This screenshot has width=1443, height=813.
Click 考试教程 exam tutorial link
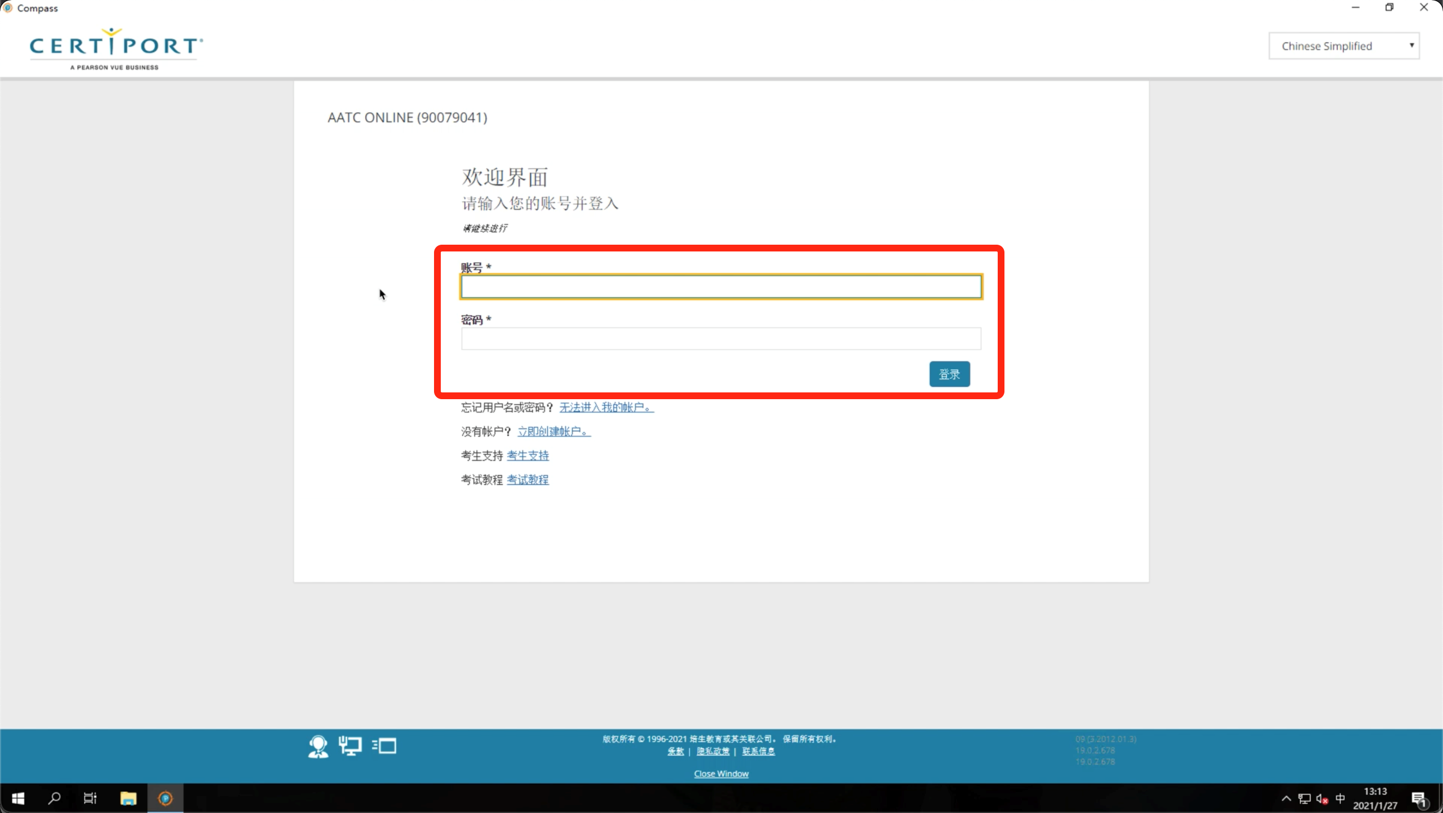tap(528, 480)
